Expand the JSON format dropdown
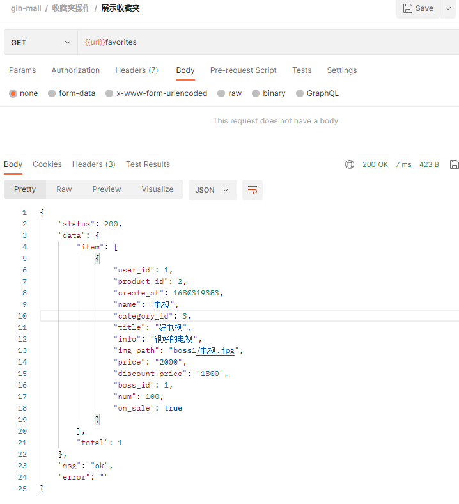This screenshot has height=504, width=459. coord(212,190)
